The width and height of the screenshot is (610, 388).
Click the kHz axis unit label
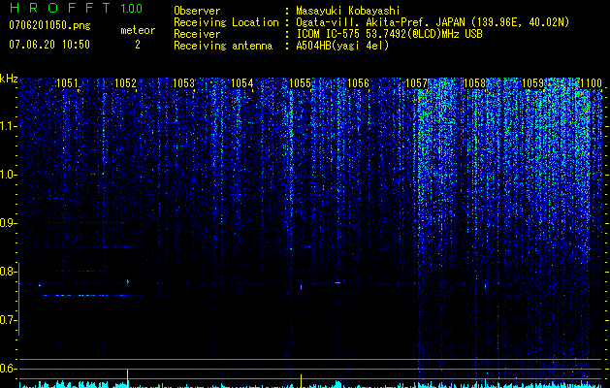tap(9, 79)
